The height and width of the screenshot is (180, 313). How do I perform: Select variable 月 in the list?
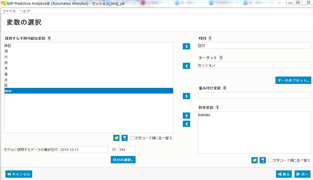click(x=89, y=51)
